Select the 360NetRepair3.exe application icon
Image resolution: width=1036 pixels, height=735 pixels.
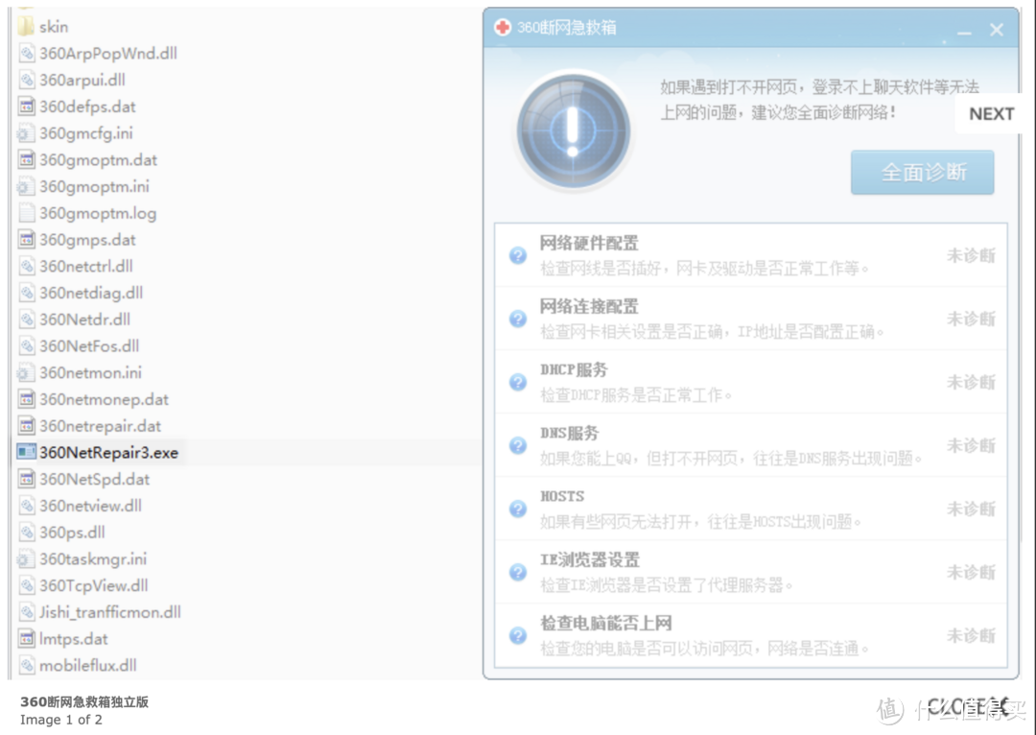pos(27,452)
